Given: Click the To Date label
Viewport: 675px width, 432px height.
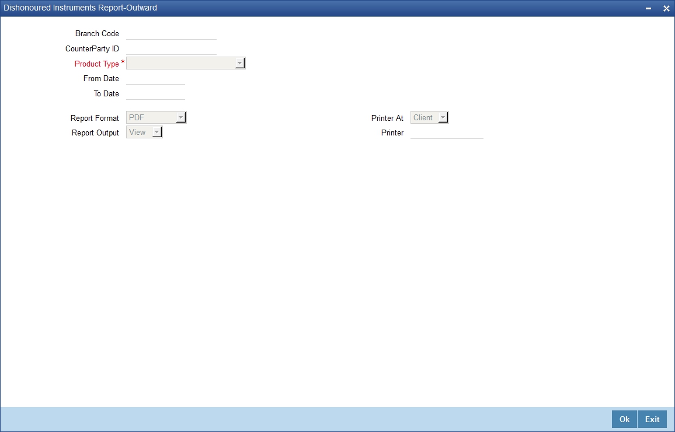Looking at the screenshot, I should pos(106,93).
